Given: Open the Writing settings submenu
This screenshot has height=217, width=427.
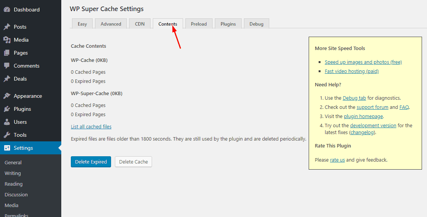Looking at the screenshot, I should (x=13, y=173).
